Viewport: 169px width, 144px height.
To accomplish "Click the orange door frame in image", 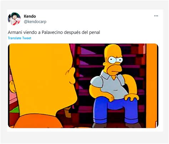I will (152, 86).
